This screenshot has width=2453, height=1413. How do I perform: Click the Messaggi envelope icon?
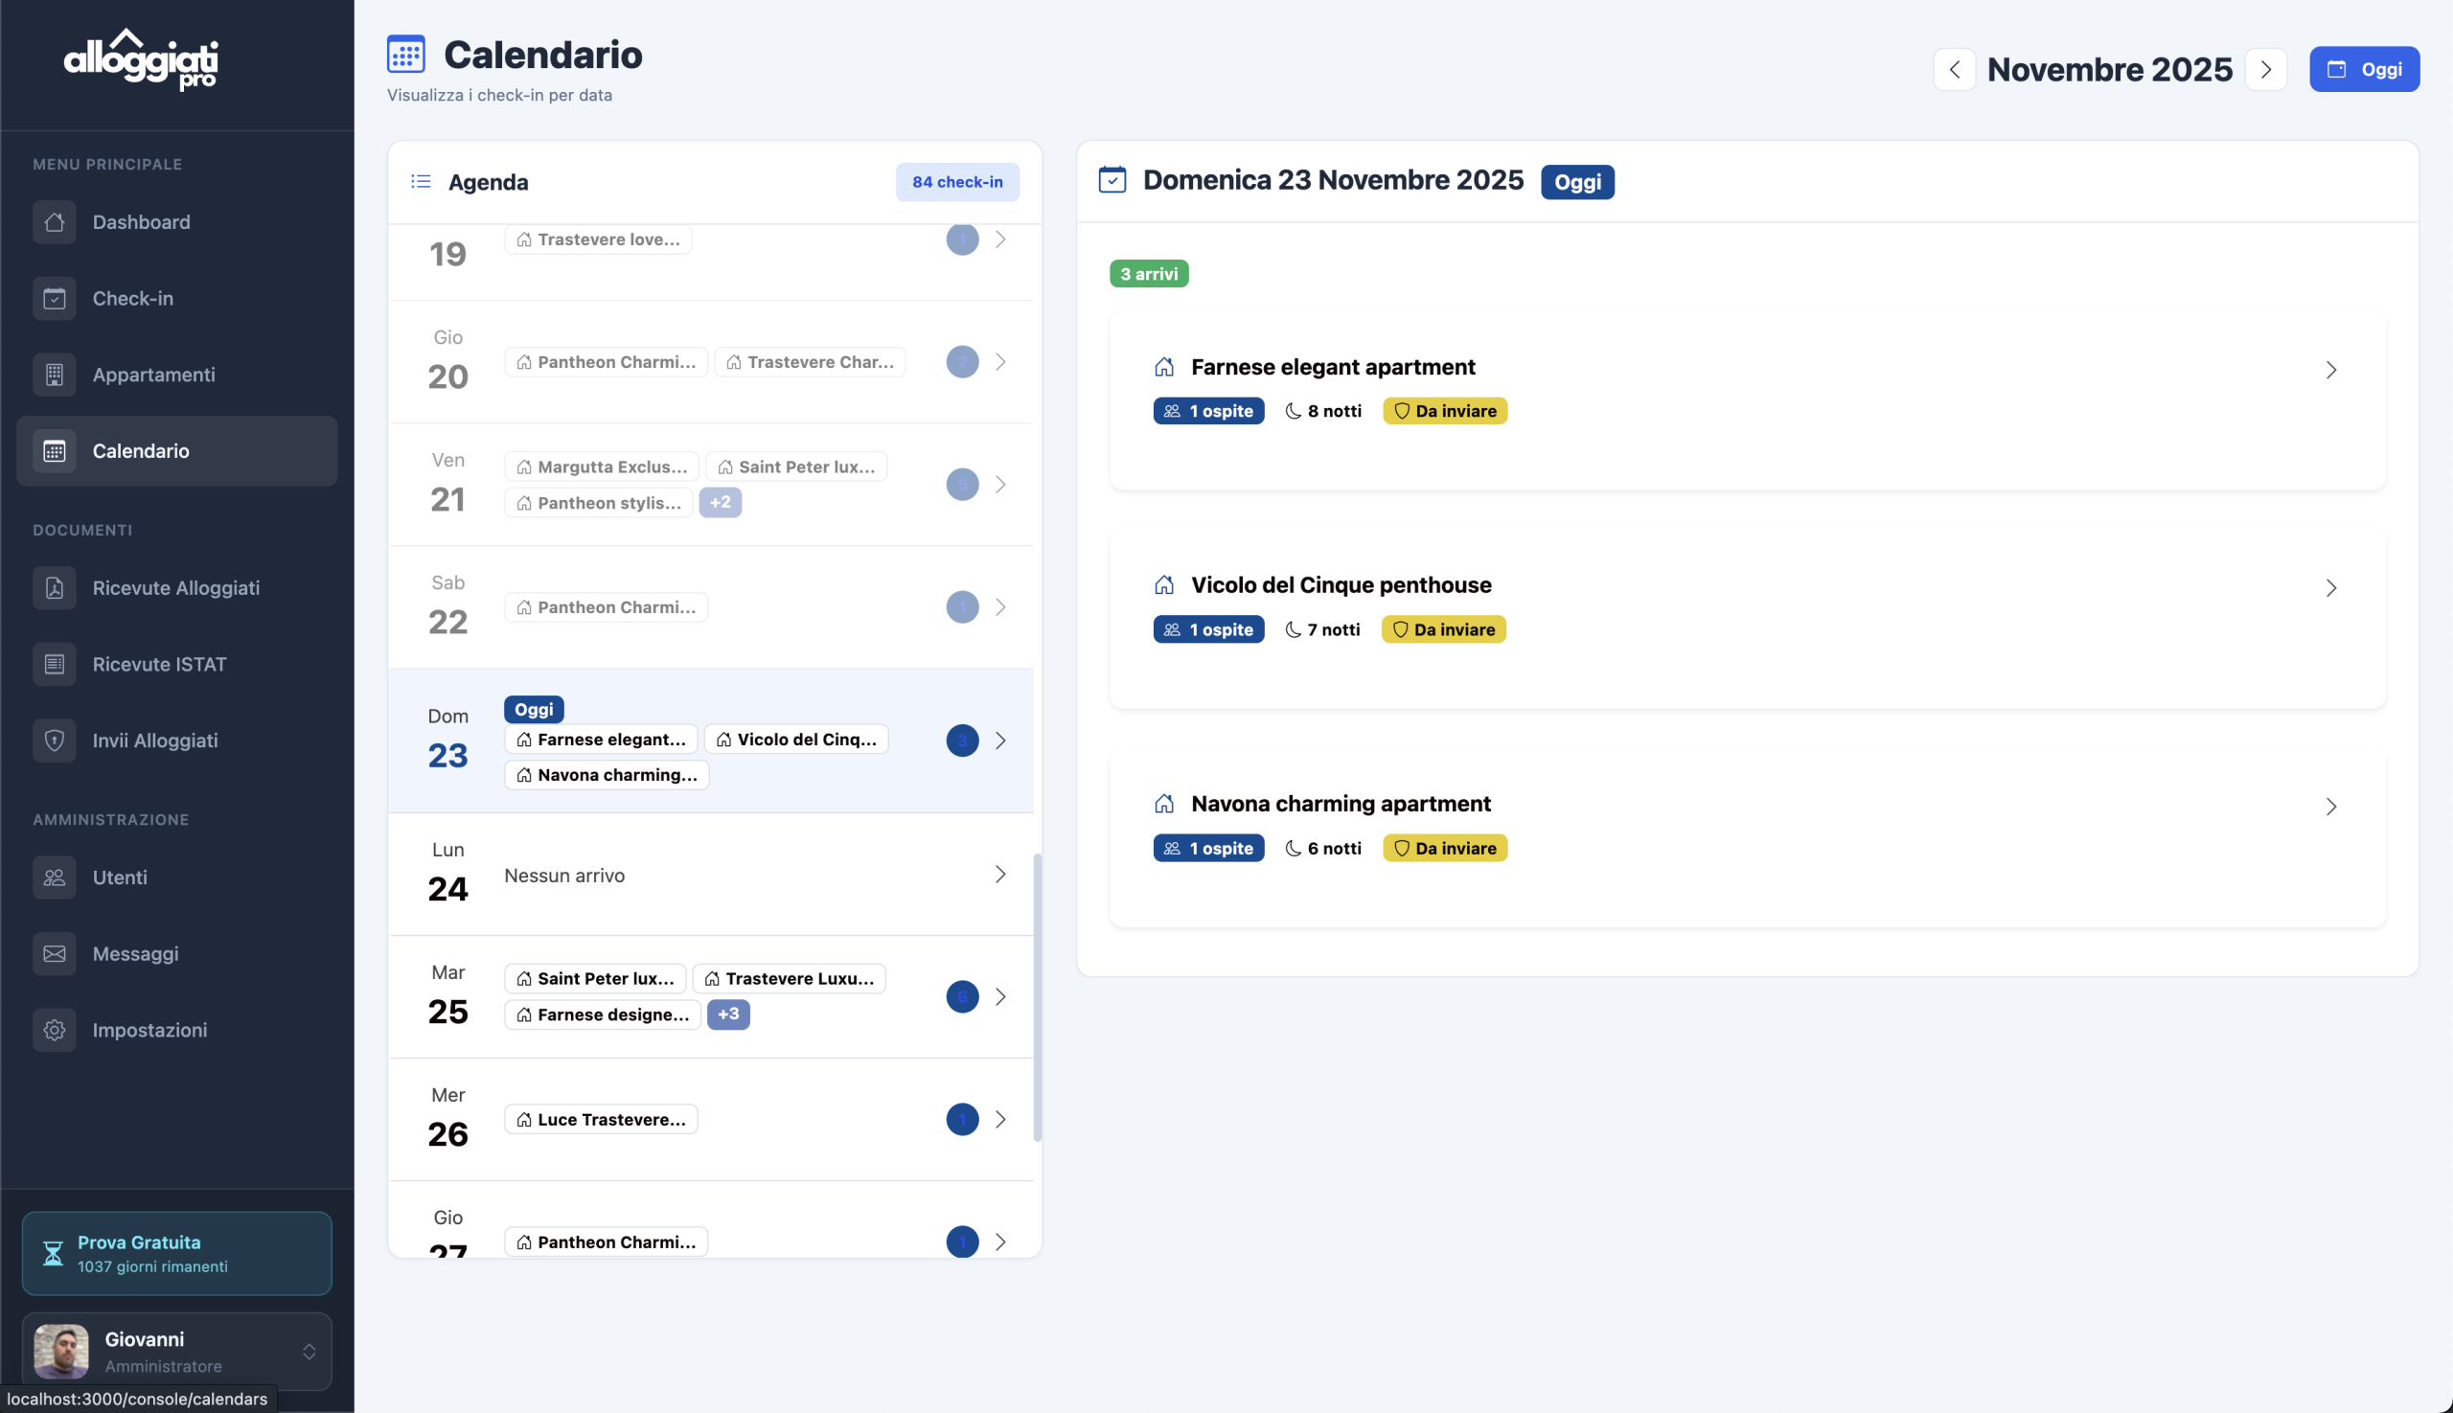point(55,953)
